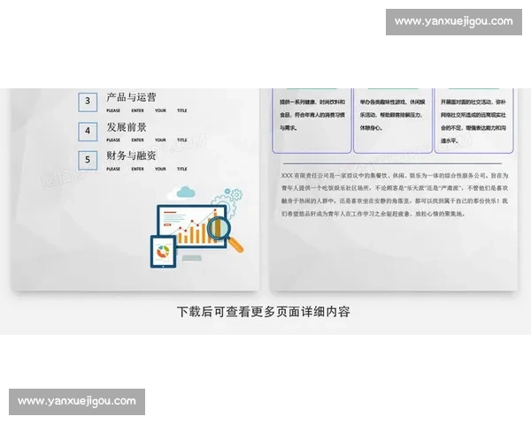Image resolution: width=531 pixels, height=424 pixels.
Task: Click the PLEASE ENTER YOUR TITLE under 财务与融资
Action: pyautogui.click(x=147, y=169)
